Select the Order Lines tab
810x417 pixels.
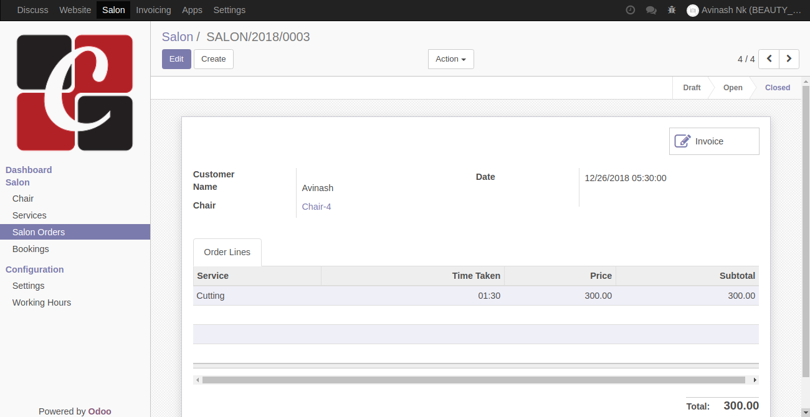(227, 252)
